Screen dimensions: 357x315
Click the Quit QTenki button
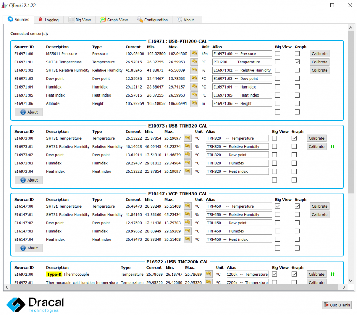[x=337, y=305]
